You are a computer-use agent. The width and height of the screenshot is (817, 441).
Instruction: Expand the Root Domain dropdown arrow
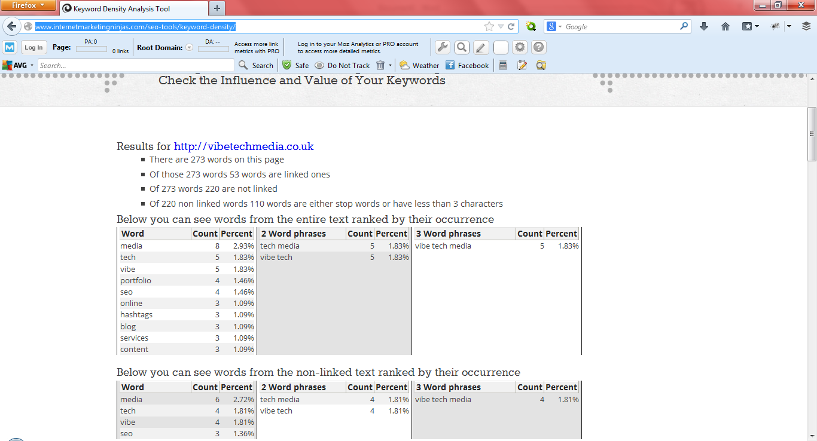(x=190, y=47)
